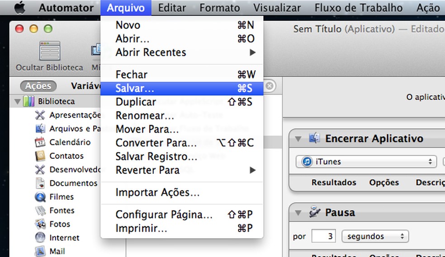
Task: Open the iTunes application dropdown
Action: click(366, 162)
